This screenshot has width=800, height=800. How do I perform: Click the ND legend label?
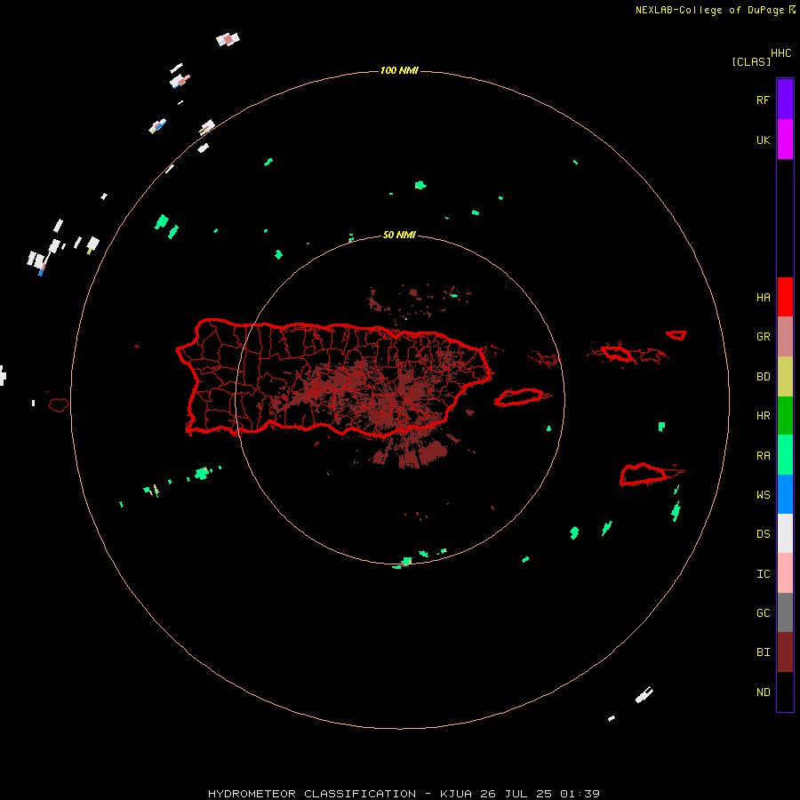(x=763, y=692)
